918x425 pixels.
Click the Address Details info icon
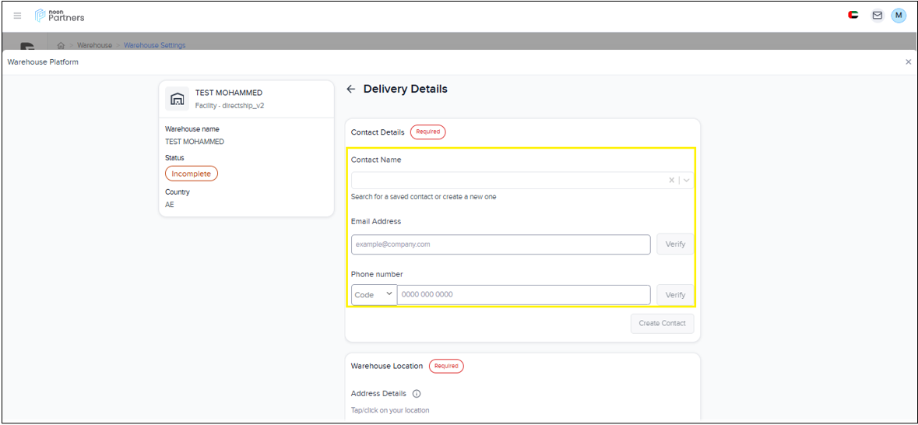tap(417, 394)
